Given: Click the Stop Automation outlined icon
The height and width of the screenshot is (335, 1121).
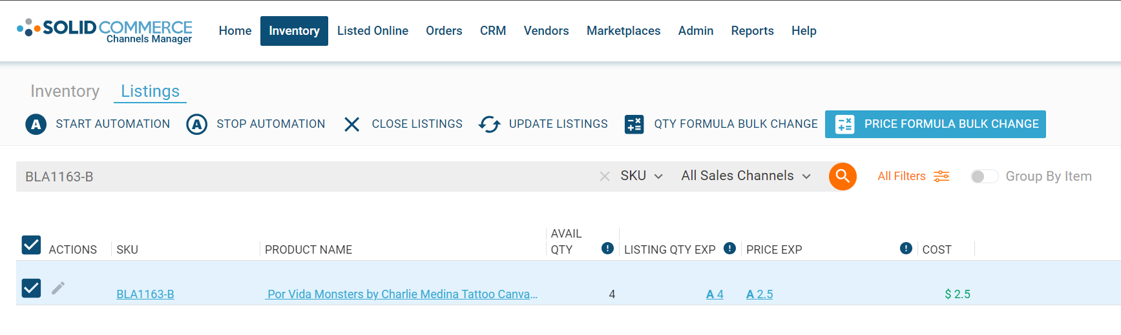Looking at the screenshot, I should pyautogui.click(x=197, y=124).
